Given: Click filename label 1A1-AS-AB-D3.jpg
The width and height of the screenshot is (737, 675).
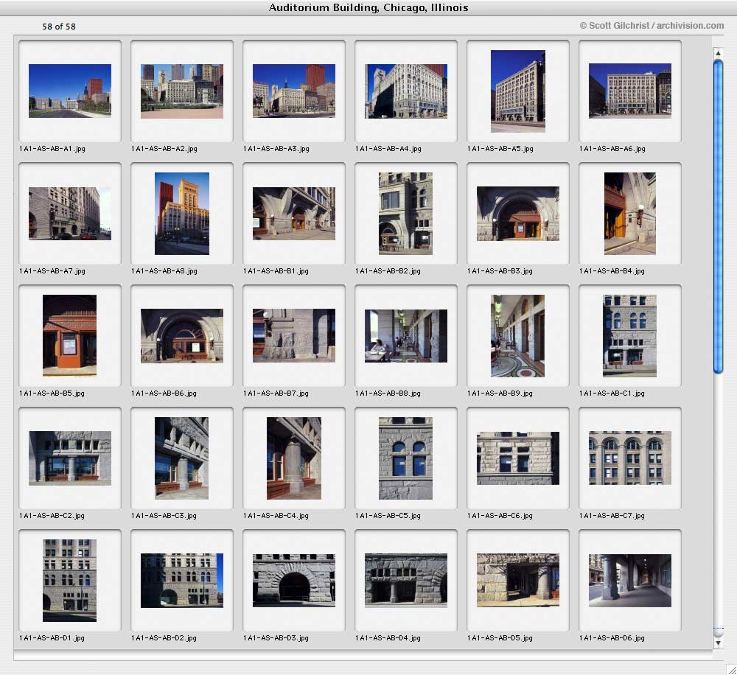Looking at the screenshot, I should [x=276, y=638].
